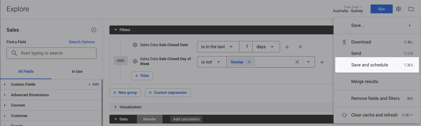Open gear options for Sale Closed Date filter
This screenshot has height=126, width=421.
coord(135,45)
